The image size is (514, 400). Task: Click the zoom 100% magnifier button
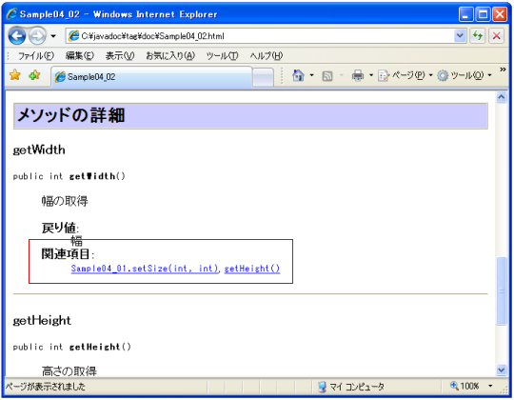click(465, 387)
